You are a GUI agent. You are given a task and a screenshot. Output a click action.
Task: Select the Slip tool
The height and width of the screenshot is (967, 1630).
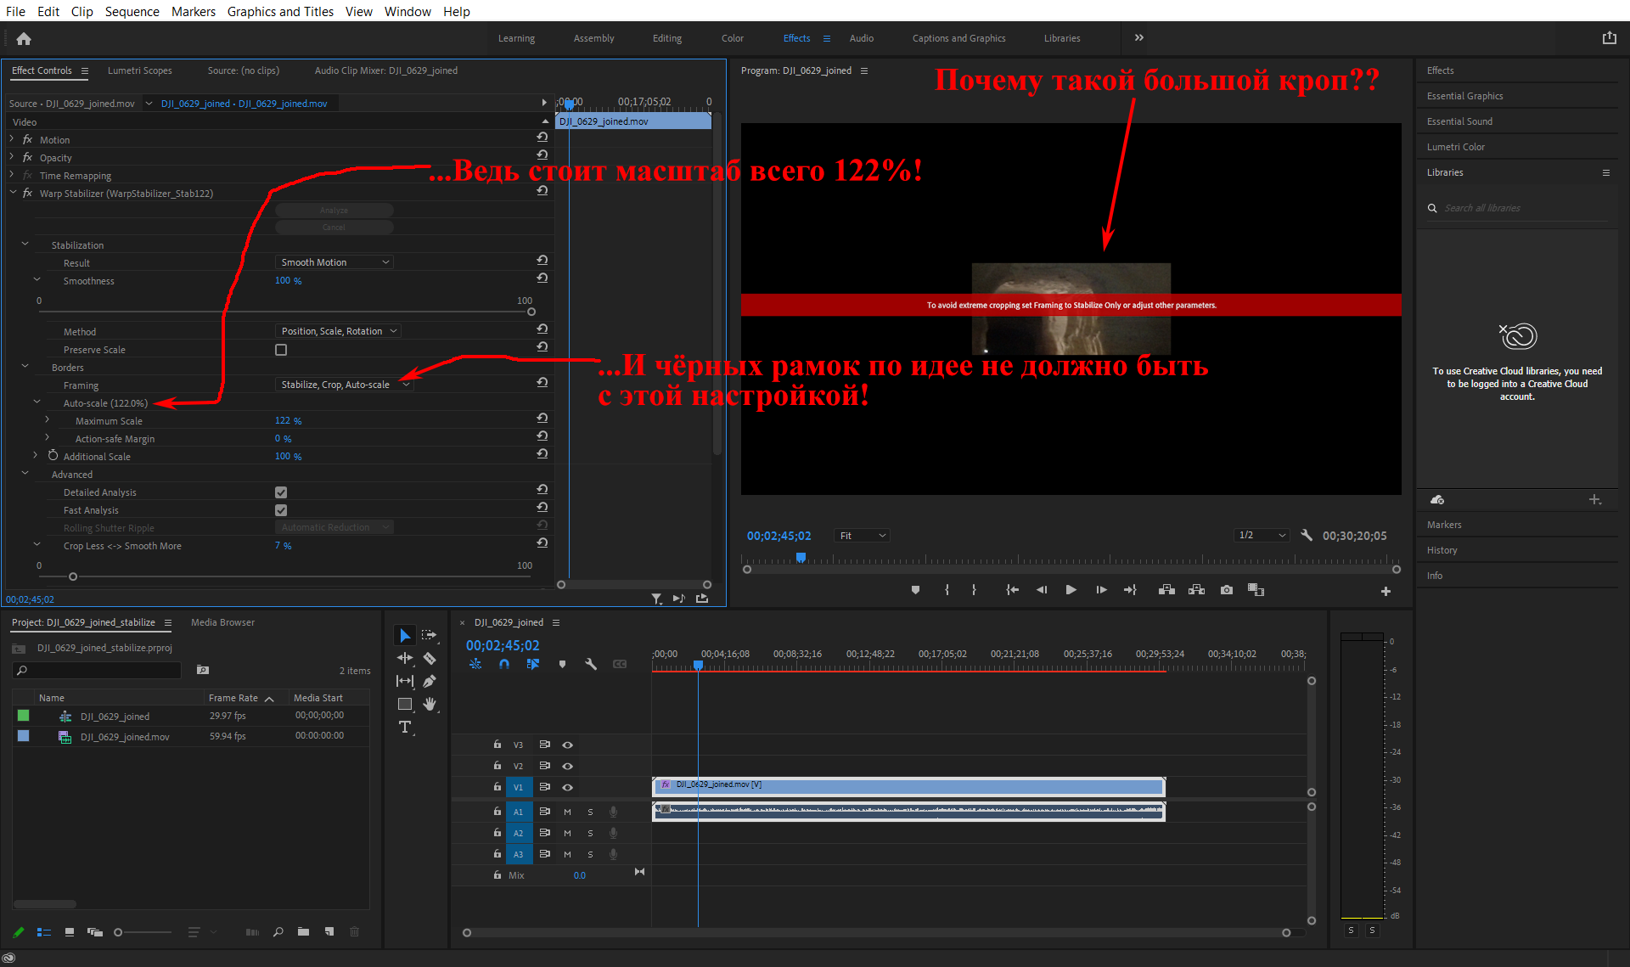coord(405,681)
